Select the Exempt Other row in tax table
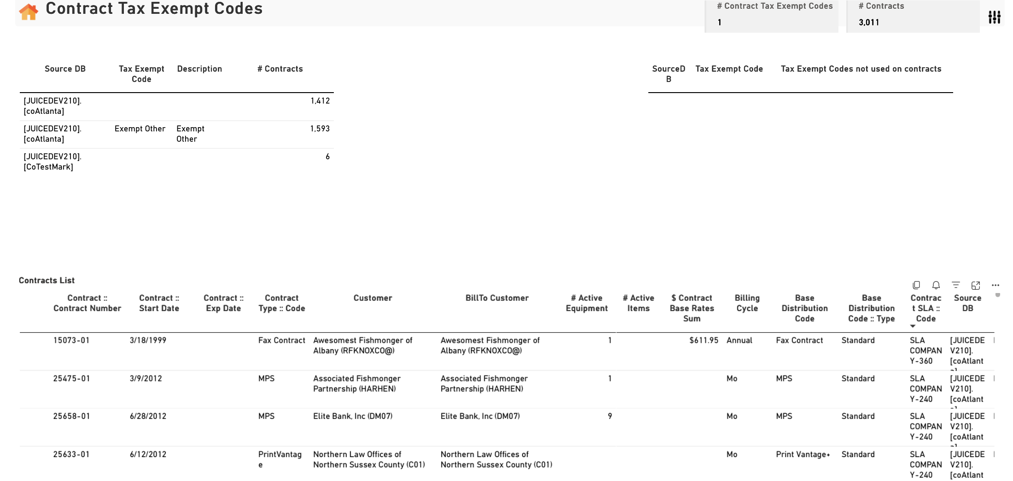1013x481 pixels. (x=177, y=134)
